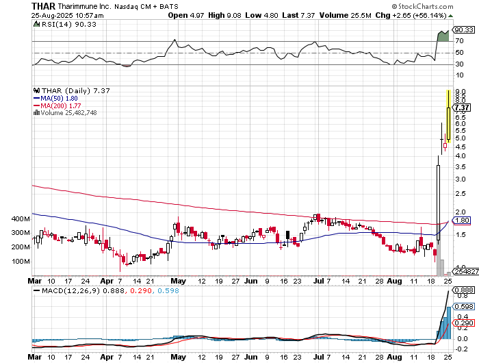The image size is (479, 363).
Task: Click the blue 1.80 moving average tag
Action: tap(463, 221)
